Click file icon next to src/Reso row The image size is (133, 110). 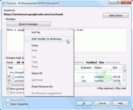click(13, 77)
